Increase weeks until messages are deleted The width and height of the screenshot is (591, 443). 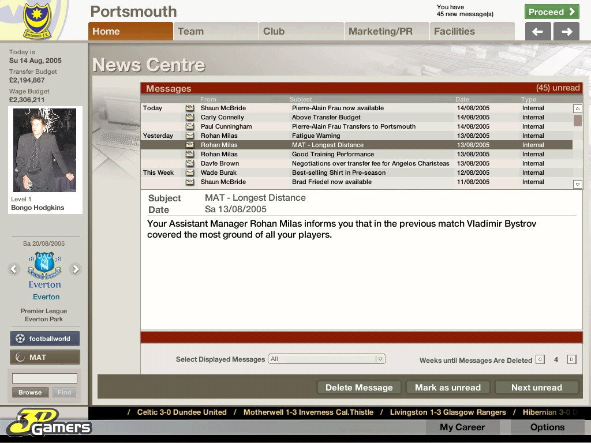pos(571,359)
